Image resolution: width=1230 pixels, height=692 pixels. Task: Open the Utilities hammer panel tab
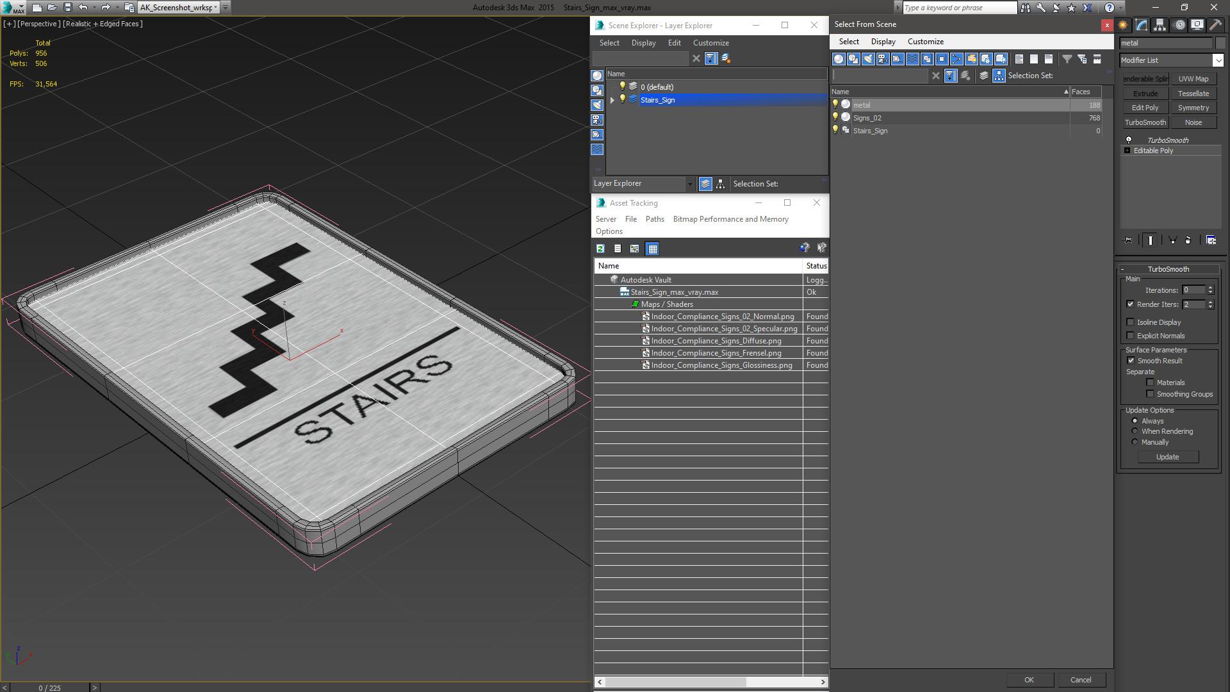click(1215, 25)
